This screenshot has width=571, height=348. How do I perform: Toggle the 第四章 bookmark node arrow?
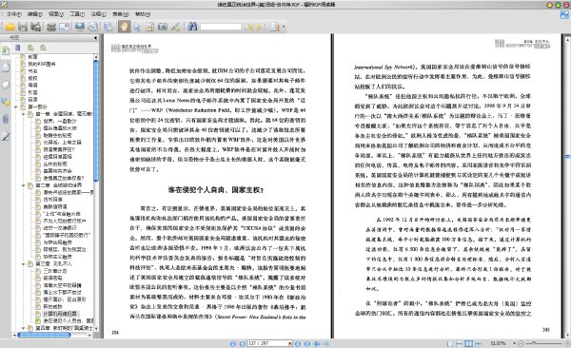23,328
